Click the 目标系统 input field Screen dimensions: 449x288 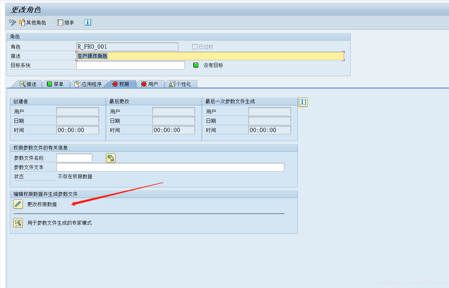click(x=130, y=65)
